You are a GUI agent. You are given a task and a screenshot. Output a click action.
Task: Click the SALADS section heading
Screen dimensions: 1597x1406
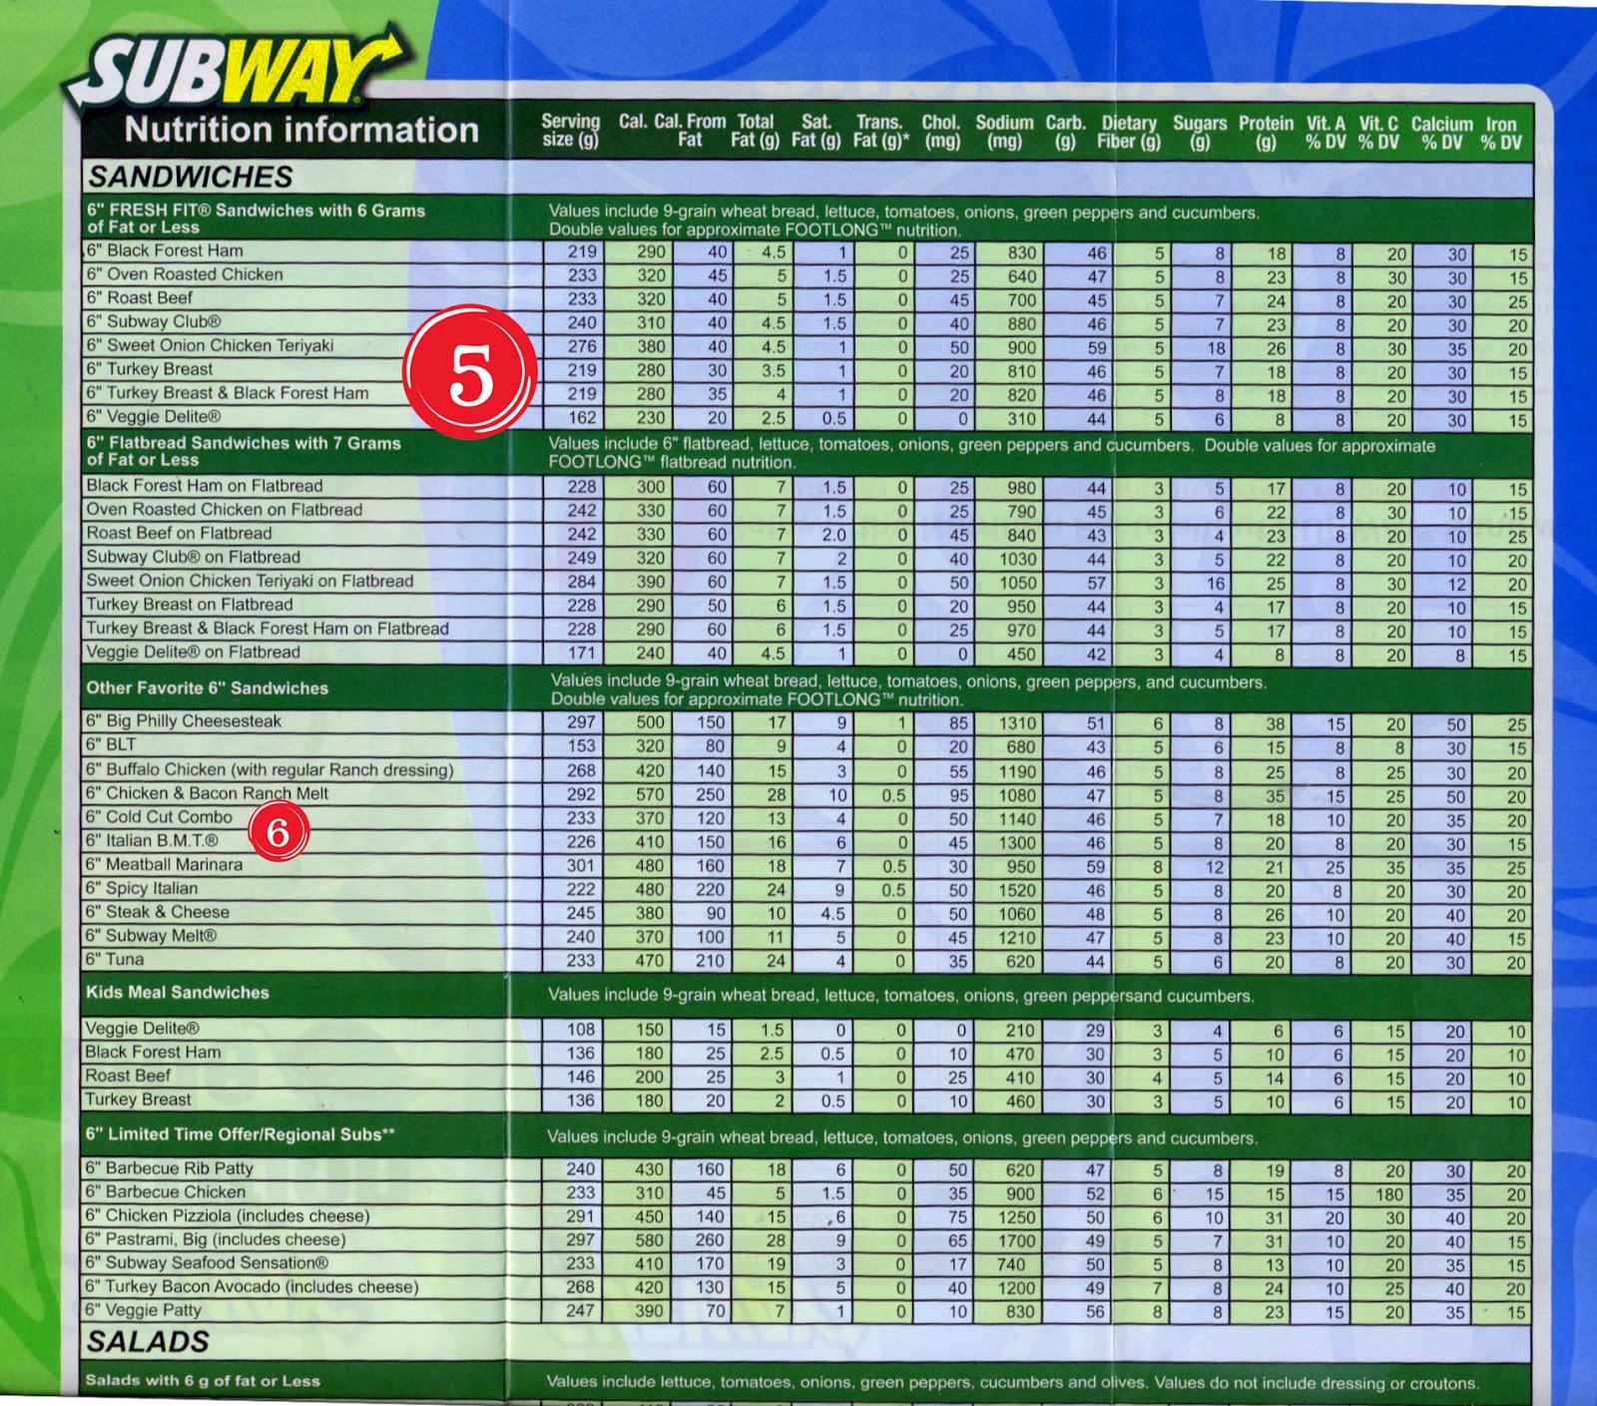point(148,1342)
